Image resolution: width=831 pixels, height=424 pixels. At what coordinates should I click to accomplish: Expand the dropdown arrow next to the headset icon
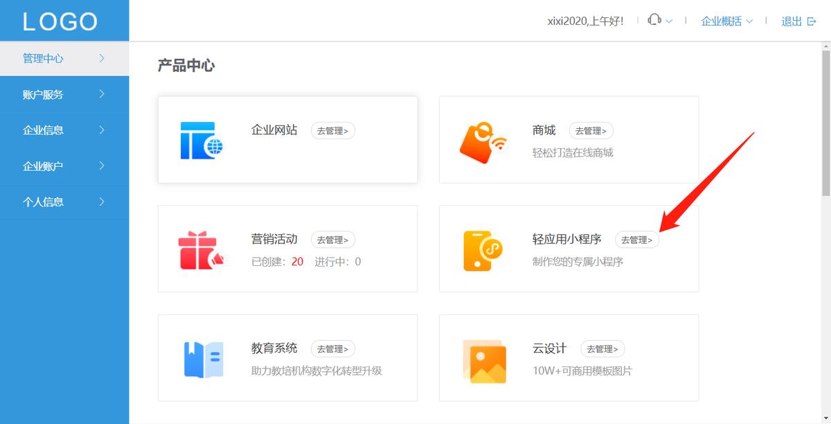(668, 22)
